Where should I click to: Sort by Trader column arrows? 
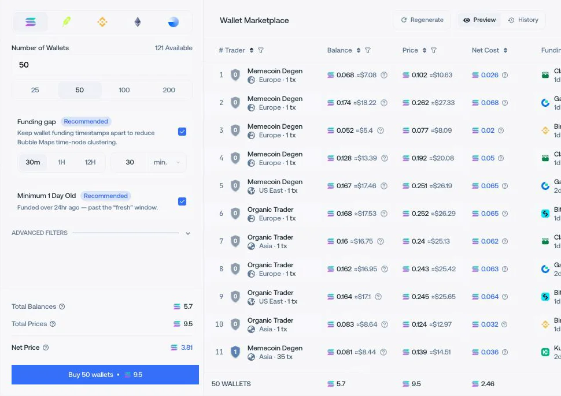point(252,50)
